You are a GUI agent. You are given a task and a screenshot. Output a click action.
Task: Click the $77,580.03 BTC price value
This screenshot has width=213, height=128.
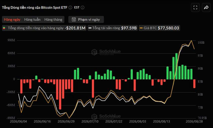click(169, 28)
